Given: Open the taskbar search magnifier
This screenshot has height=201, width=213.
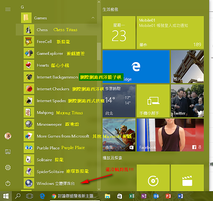Looking at the screenshot, I should coord(18,196).
